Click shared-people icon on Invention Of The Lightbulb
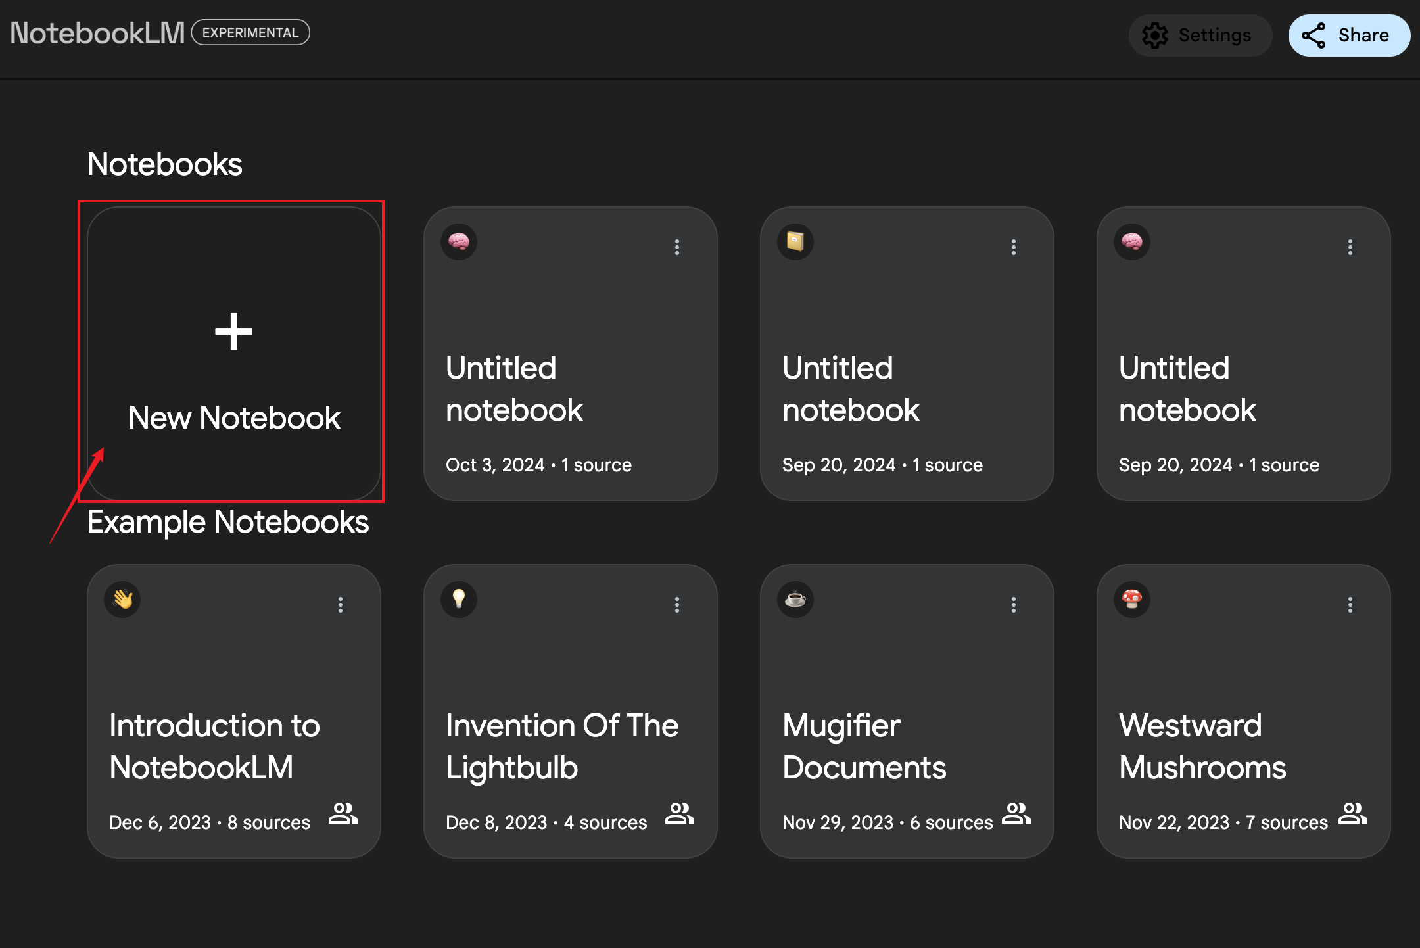Image resolution: width=1420 pixels, height=948 pixels. click(680, 814)
